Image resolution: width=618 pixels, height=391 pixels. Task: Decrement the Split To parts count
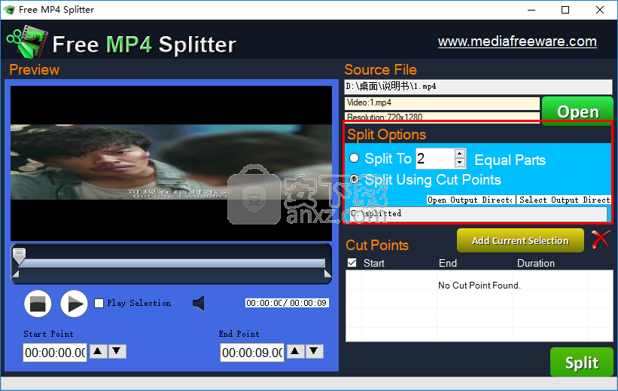point(460,163)
